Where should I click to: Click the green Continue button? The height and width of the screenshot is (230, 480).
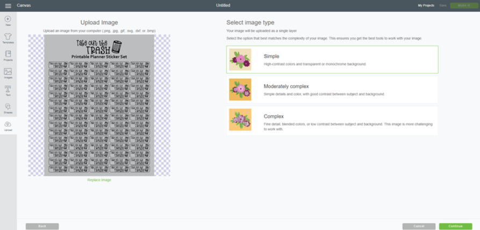pyautogui.click(x=455, y=226)
